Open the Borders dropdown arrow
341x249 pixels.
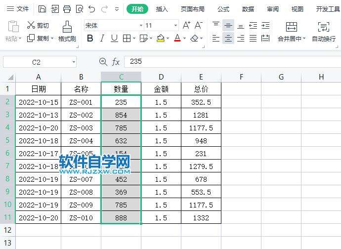click(134, 39)
